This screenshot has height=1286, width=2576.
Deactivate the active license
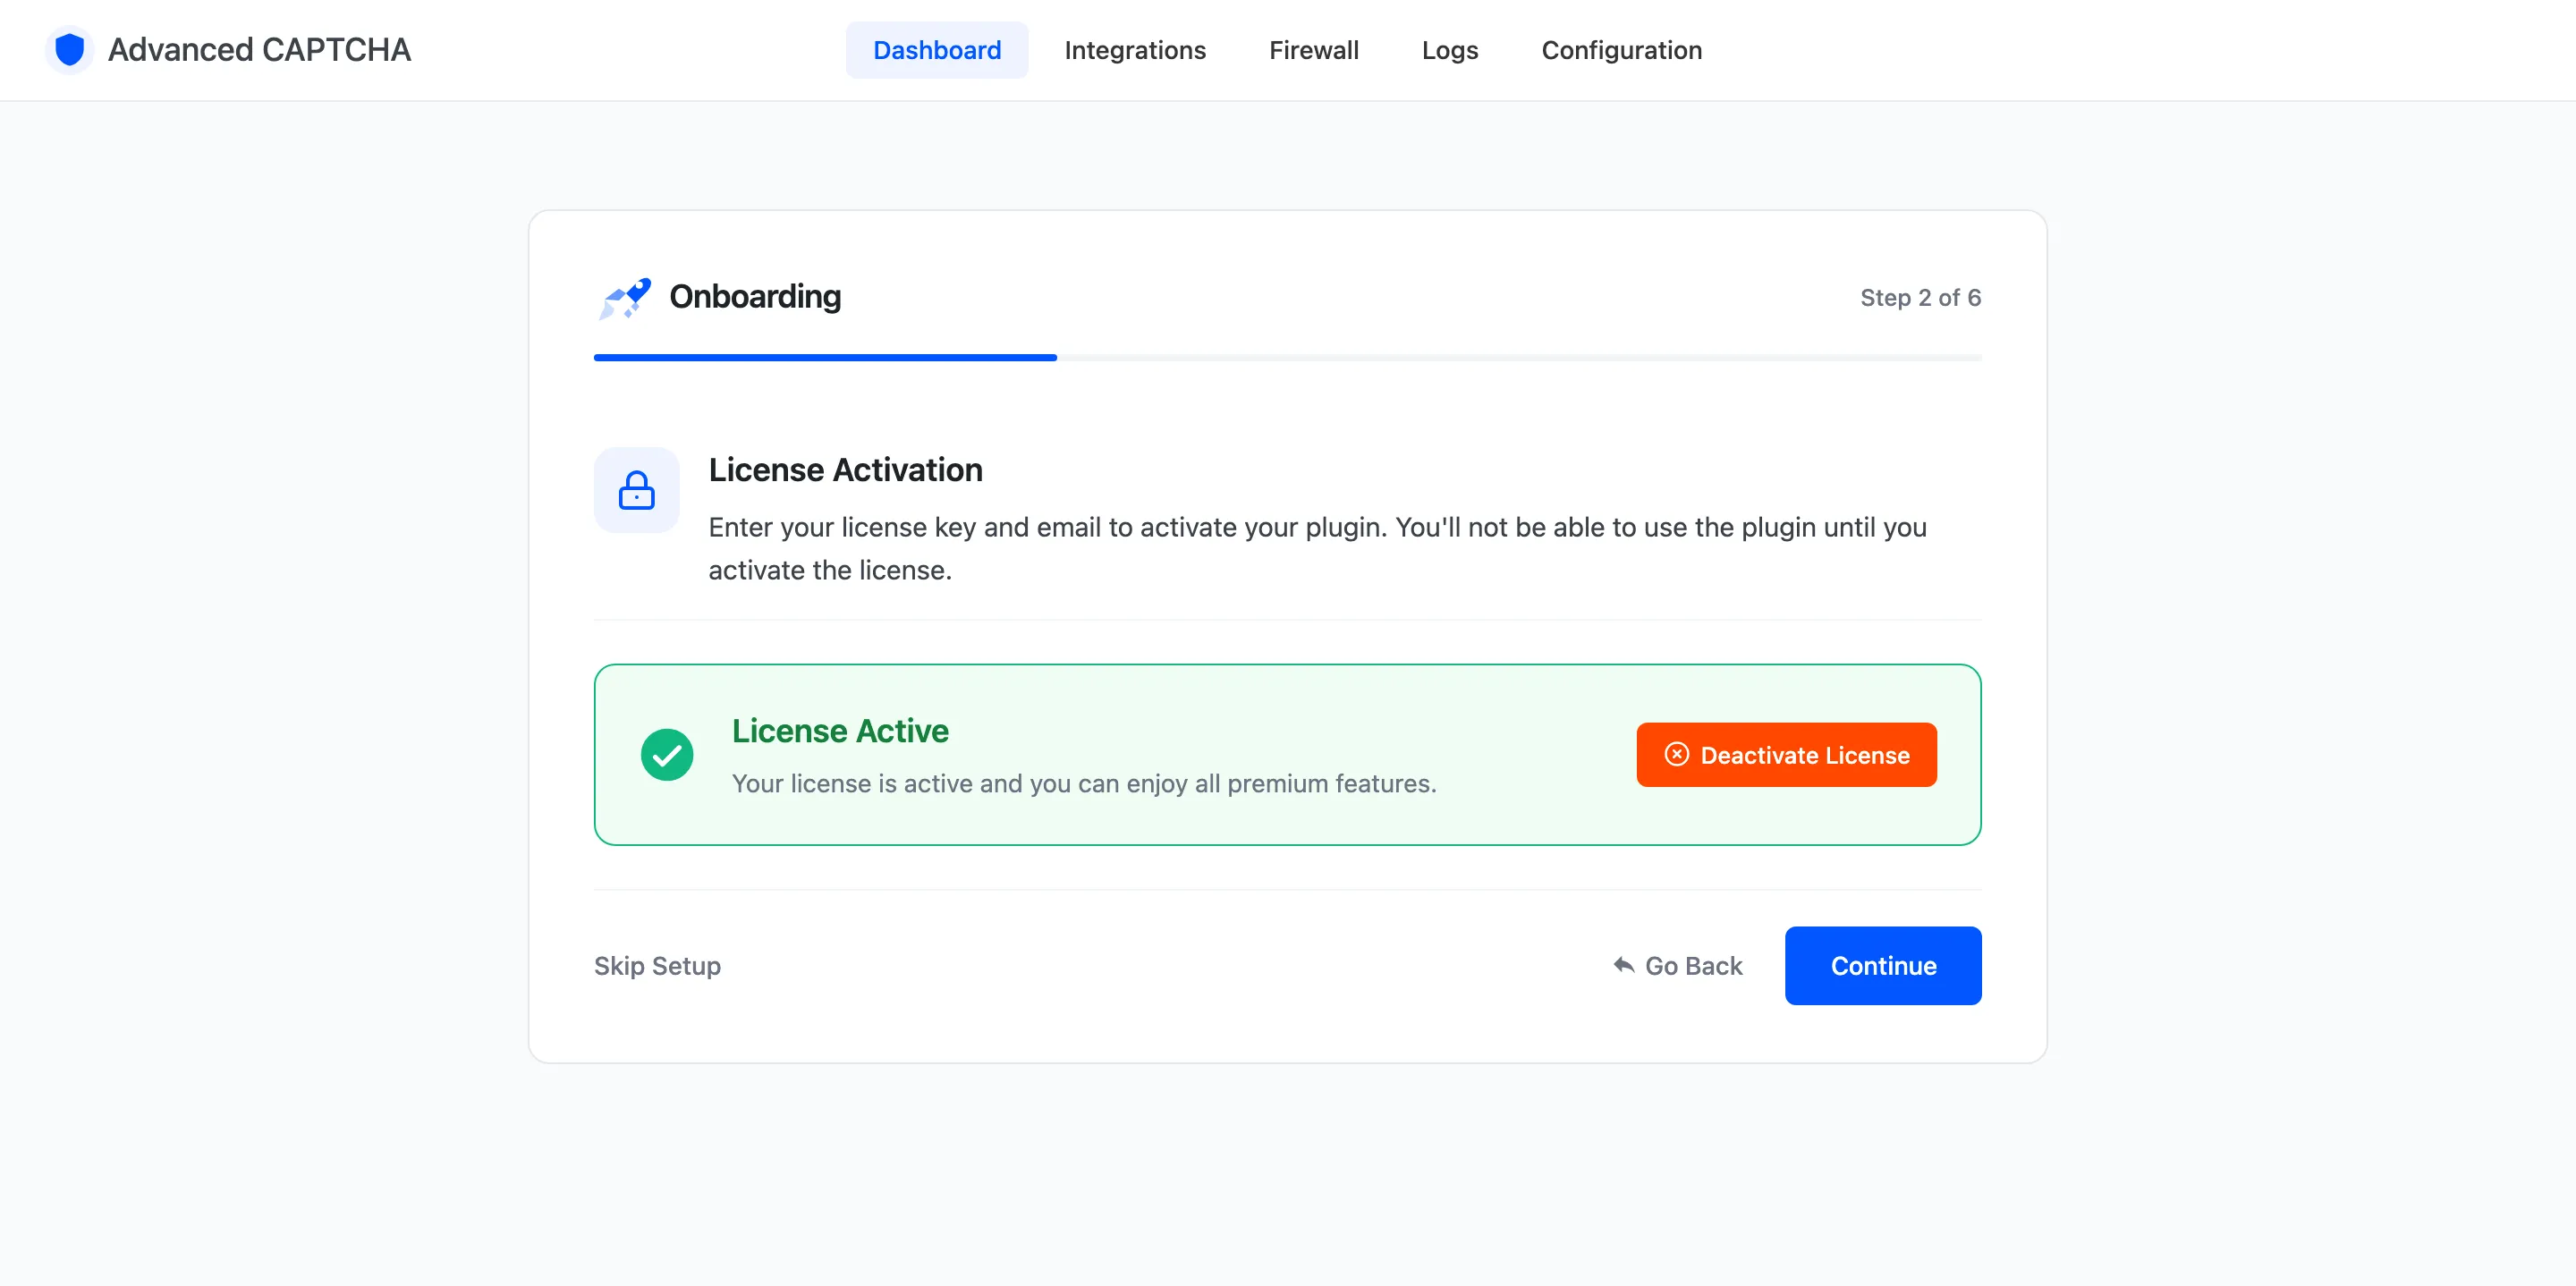point(1786,755)
